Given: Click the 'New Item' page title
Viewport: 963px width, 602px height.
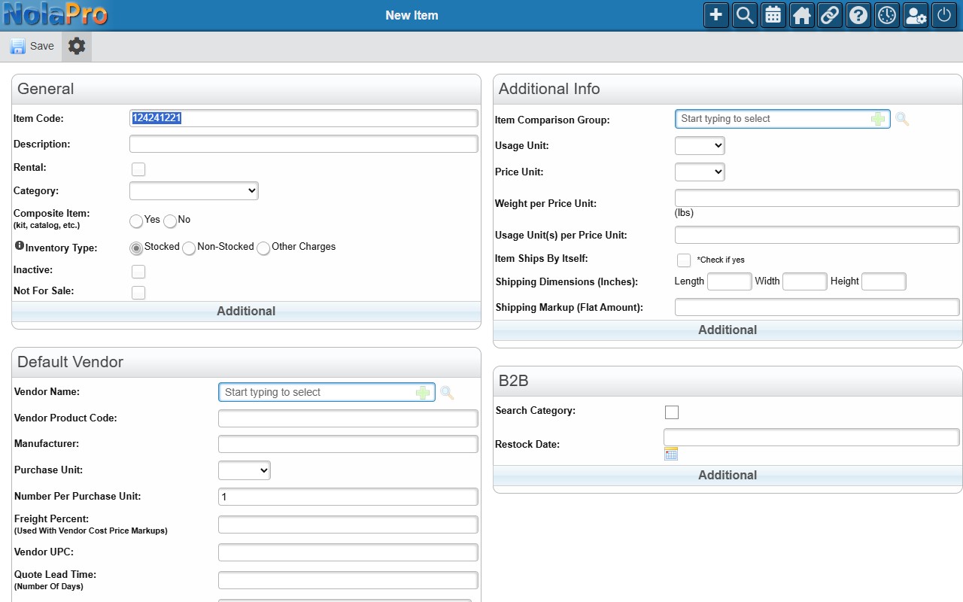Looking at the screenshot, I should 412,15.
